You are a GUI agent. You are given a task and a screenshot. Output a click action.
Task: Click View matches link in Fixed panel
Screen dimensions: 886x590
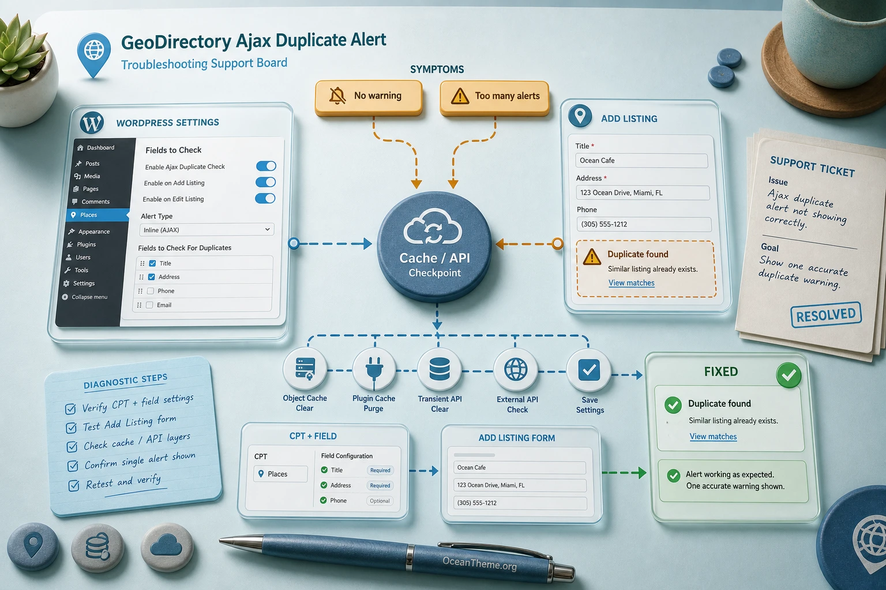(x=714, y=437)
